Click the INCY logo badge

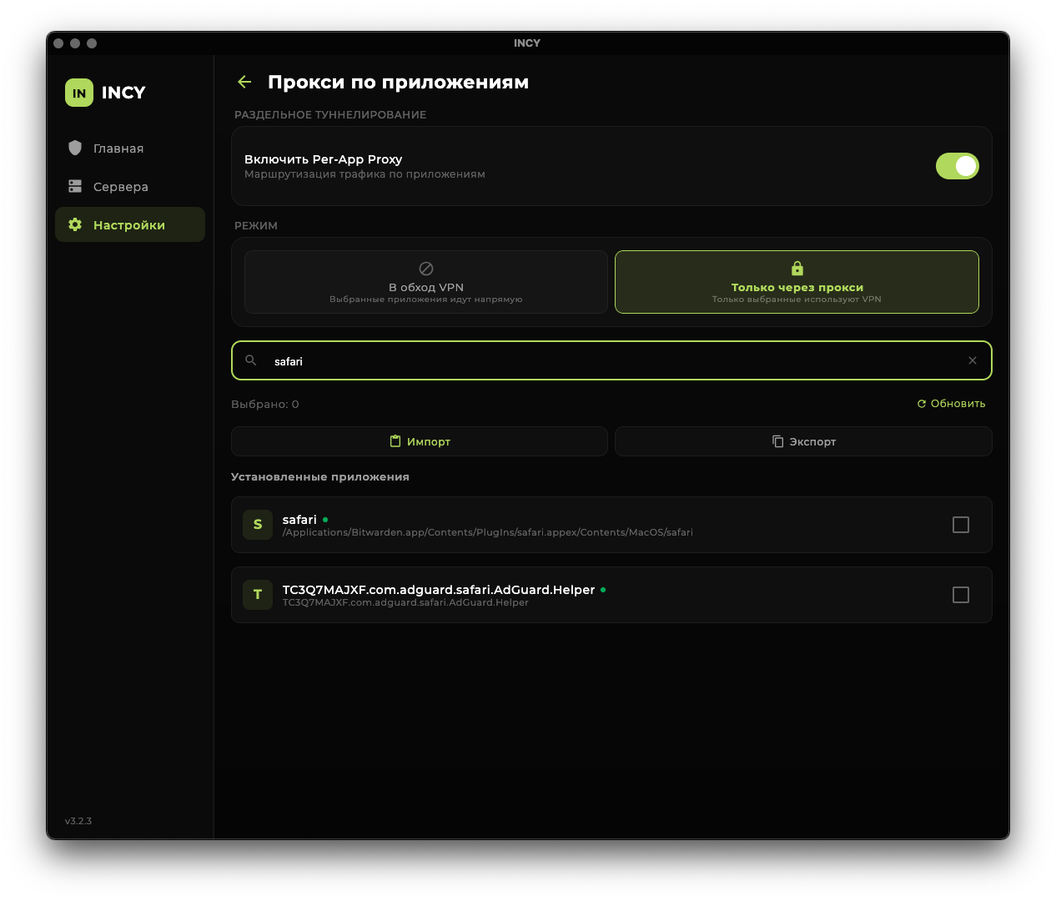(79, 93)
